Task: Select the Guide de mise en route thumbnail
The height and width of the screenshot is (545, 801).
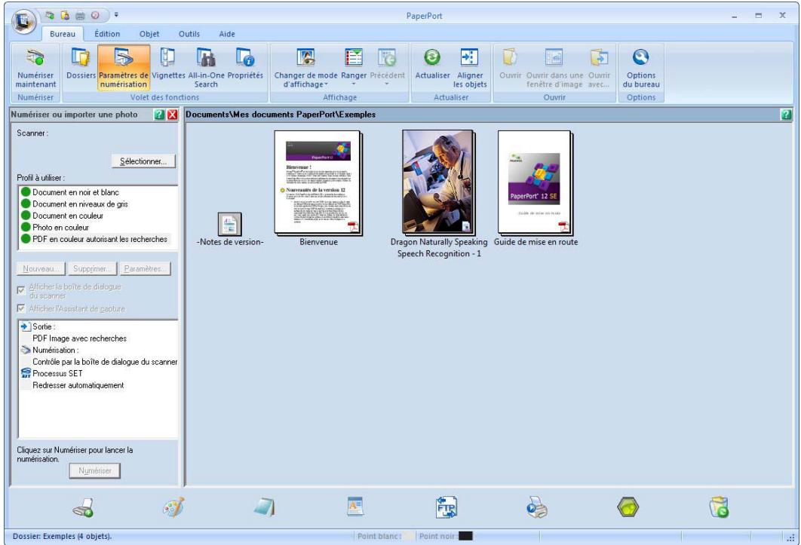Action: [536, 183]
